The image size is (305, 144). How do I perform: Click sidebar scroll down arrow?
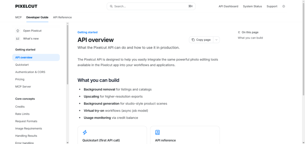pos(68,143)
